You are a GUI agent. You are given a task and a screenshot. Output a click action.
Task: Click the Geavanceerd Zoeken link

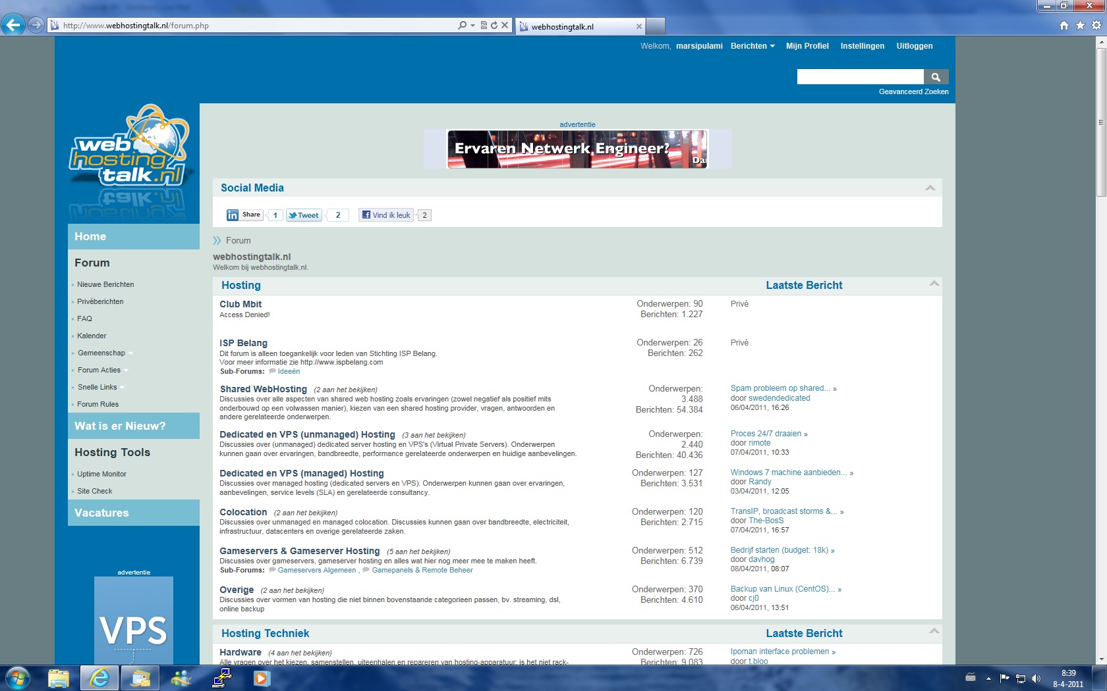(913, 92)
